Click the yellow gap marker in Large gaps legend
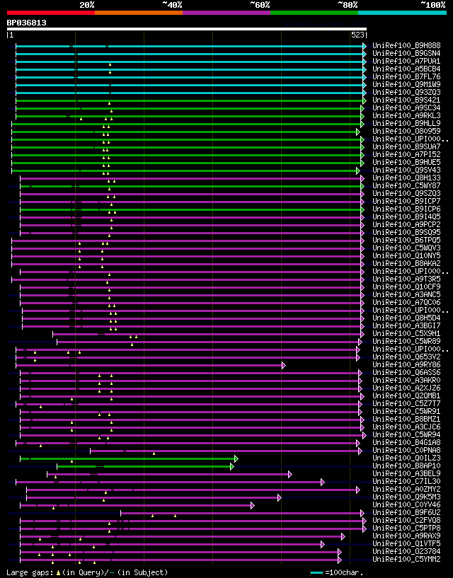This screenshot has height=578, width=453. click(x=58, y=573)
